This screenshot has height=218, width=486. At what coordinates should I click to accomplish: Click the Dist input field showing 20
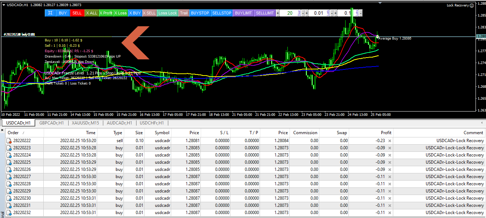click(289, 13)
